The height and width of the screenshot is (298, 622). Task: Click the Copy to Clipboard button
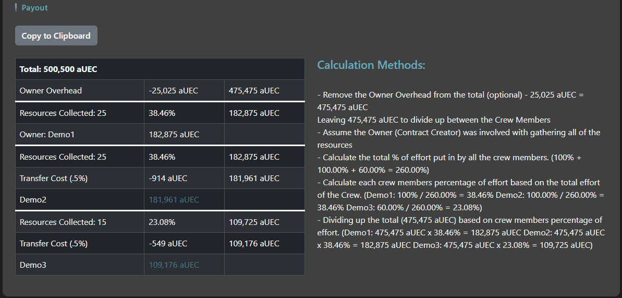pyautogui.click(x=56, y=36)
